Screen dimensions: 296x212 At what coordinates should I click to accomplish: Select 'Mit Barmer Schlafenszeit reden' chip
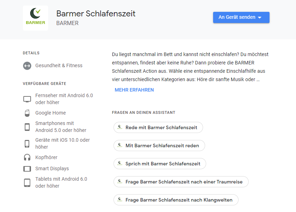pyautogui.click(x=159, y=146)
